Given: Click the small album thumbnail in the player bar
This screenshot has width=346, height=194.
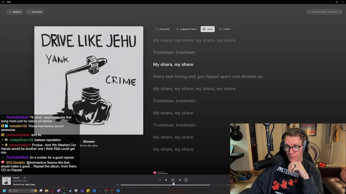Looking at the screenshot, I should point(6,181).
